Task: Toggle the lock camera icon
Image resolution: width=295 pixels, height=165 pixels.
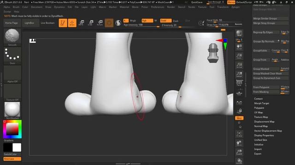Action: pyautogui.click(x=239, y=111)
